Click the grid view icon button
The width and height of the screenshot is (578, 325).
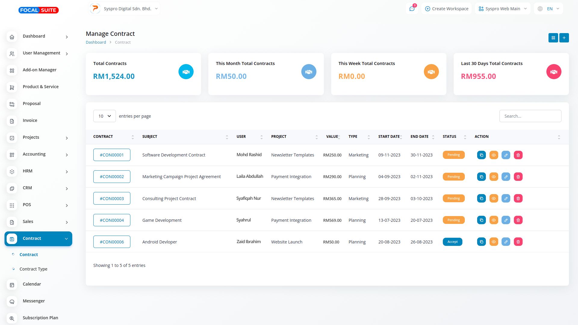click(x=553, y=38)
